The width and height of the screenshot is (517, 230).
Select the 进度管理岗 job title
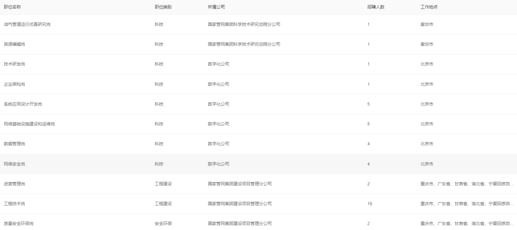point(14,184)
